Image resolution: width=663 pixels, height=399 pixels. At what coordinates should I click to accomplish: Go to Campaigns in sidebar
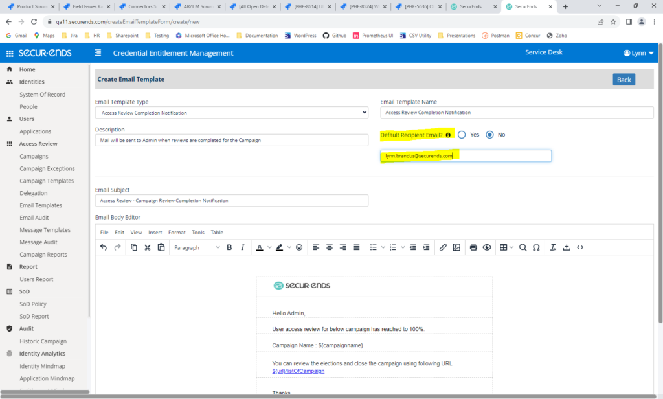pyautogui.click(x=34, y=156)
